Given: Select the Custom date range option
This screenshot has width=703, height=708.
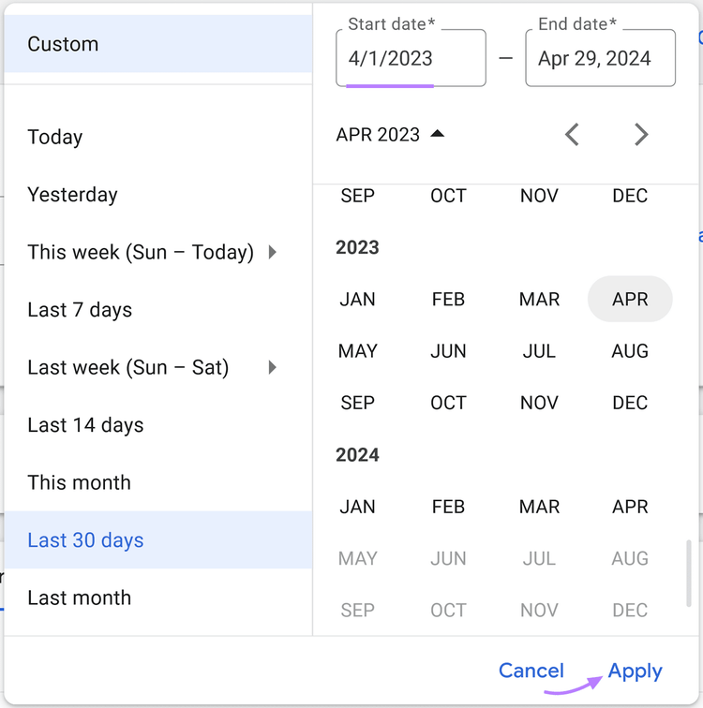Looking at the screenshot, I should pos(158,44).
